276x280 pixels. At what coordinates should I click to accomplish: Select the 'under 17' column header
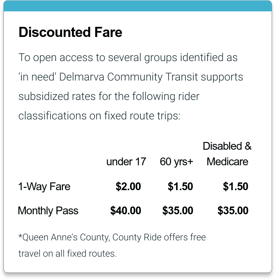click(126, 162)
